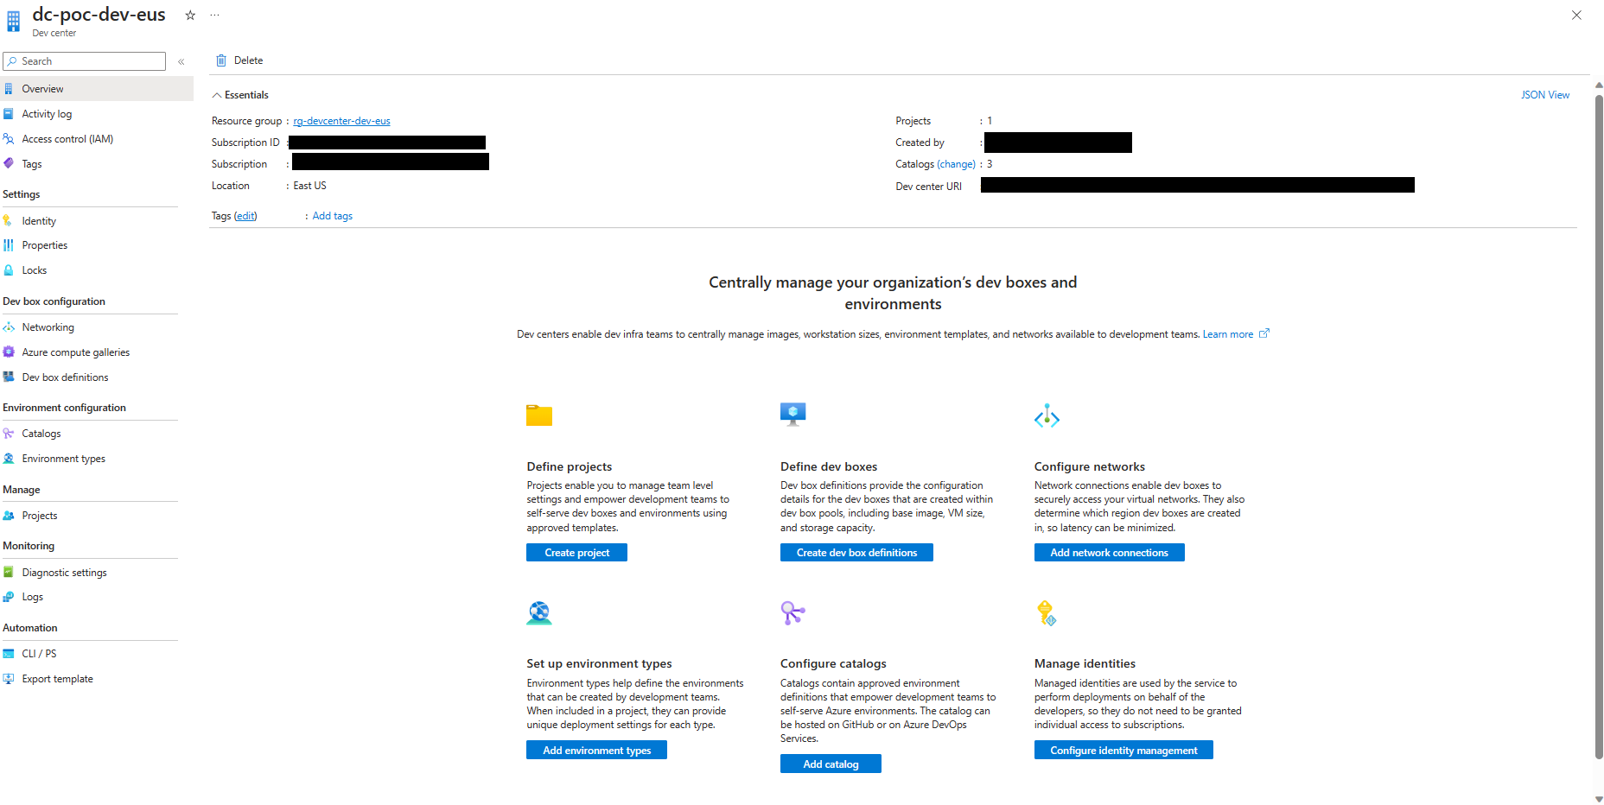The width and height of the screenshot is (1604, 805).
Task: Open Access control (IAM) settings
Action: click(x=67, y=138)
